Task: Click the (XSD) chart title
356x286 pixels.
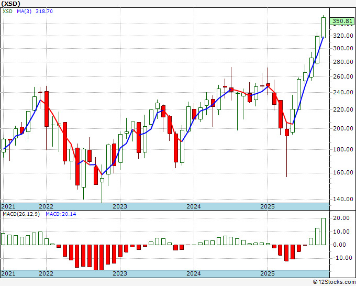Action: tap(10, 4)
